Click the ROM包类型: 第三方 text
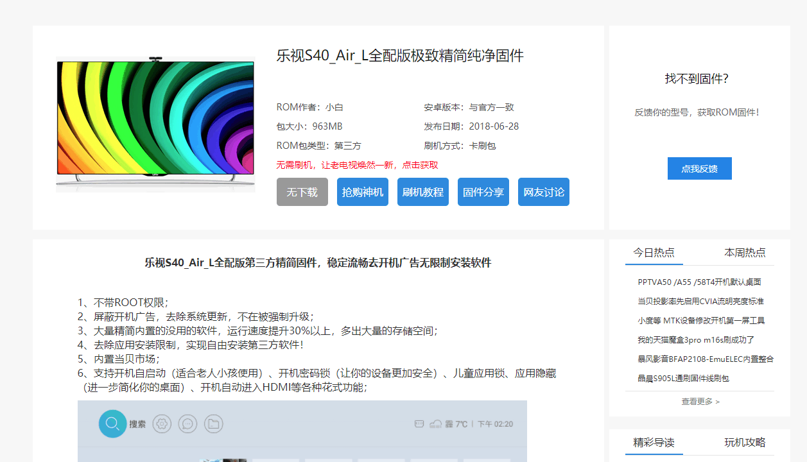Screen dimensions: 807x462 pyautogui.click(x=319, y=146)
